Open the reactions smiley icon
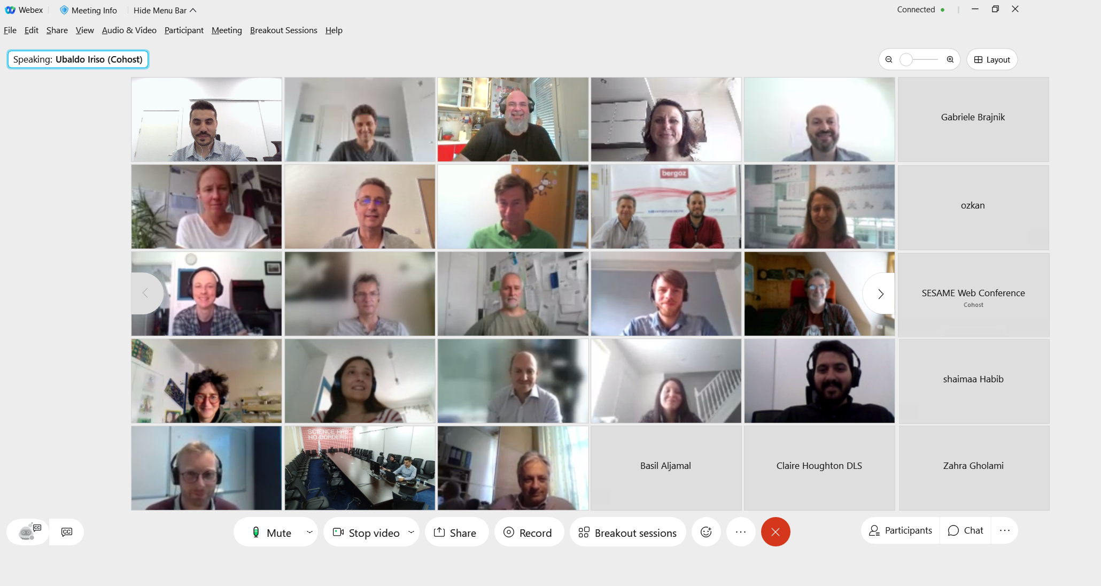Image resolution: width=1101 pixels, height=586 pixels. tap(706, 532)
